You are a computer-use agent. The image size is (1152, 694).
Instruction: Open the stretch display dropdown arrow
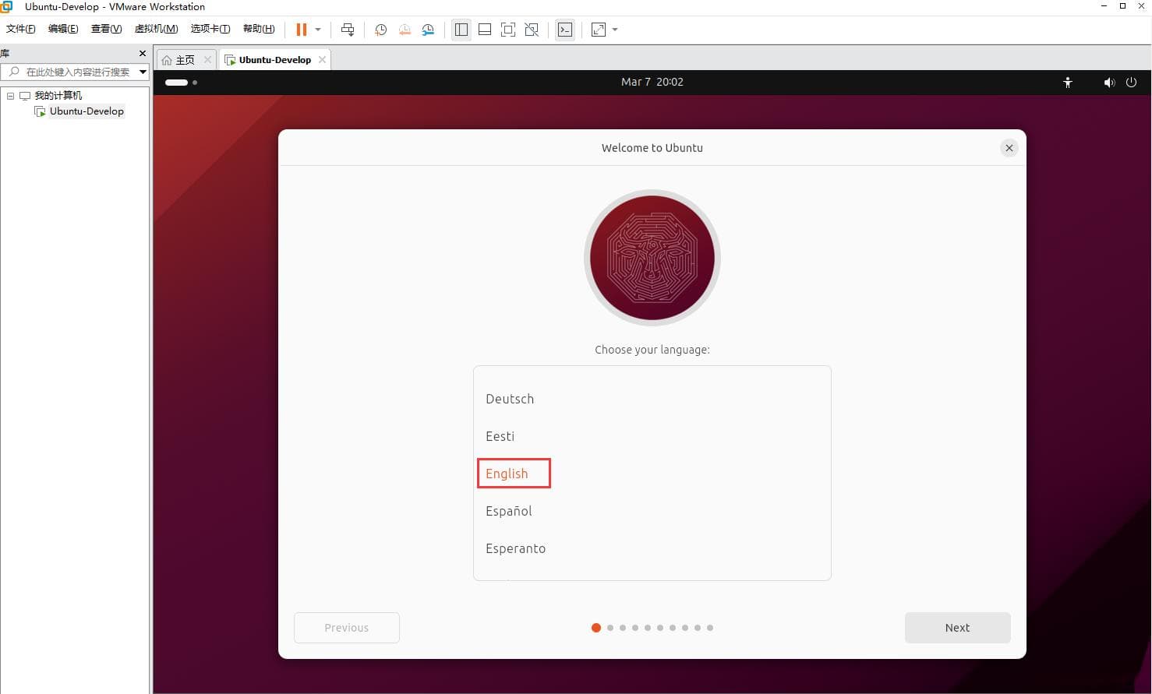(615, 30)
